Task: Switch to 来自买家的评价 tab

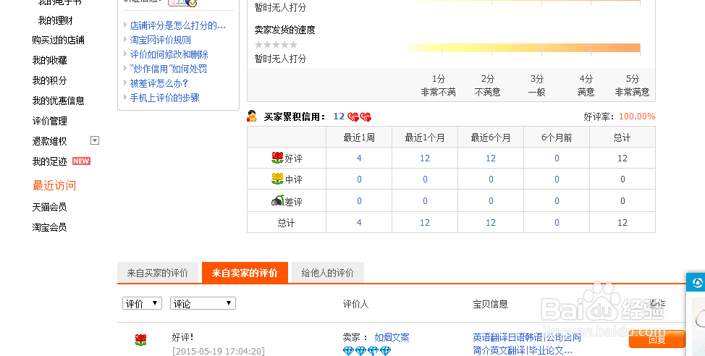Action: pyautogui.click(x=158, y=273)
